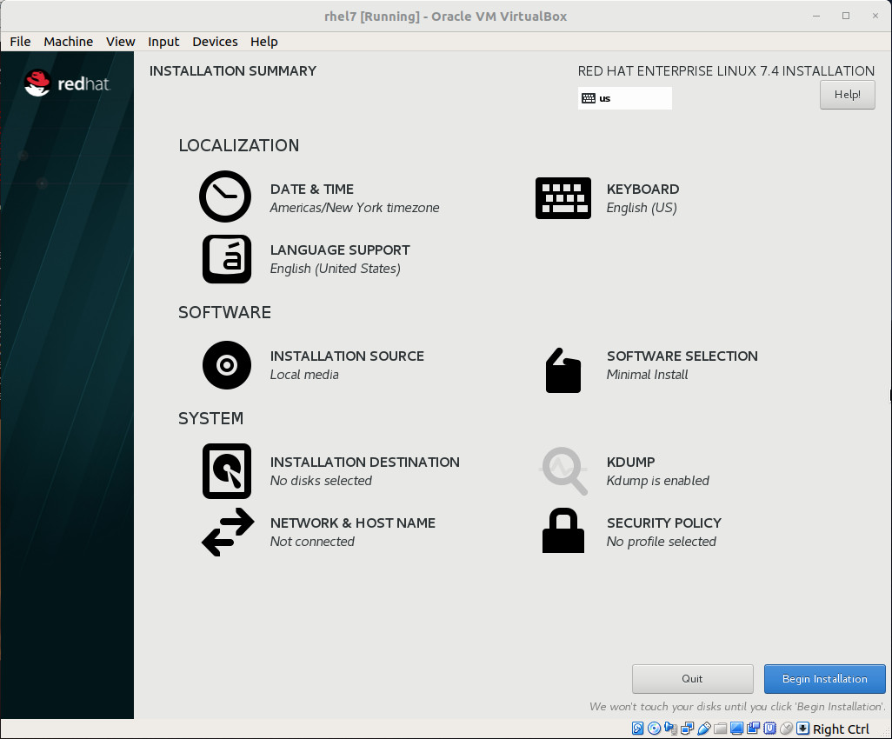Click the KDUMP heading
Image resolution: width=892 pixels, height=739 pixels.
click(x=631, y=462)
